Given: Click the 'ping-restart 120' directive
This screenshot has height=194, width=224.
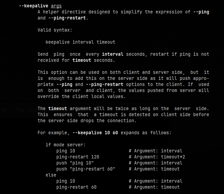Looking at the screenshot, I should point(77,157).
